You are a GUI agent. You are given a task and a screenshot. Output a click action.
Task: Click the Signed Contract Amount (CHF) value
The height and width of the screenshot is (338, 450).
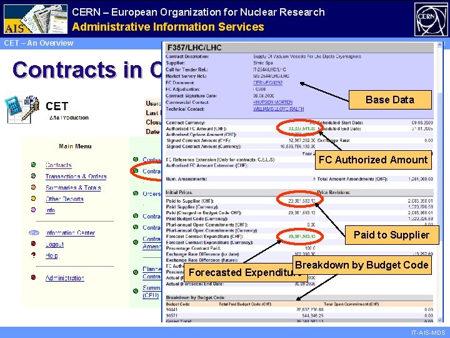click(x=302, y=140)
